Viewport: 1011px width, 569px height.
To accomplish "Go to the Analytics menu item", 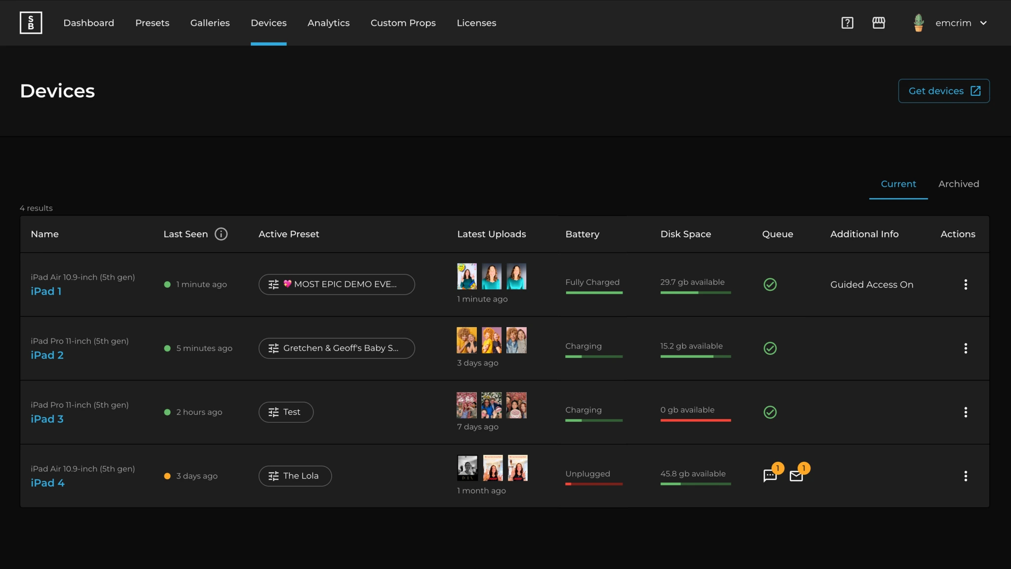I will pos(328,23).
